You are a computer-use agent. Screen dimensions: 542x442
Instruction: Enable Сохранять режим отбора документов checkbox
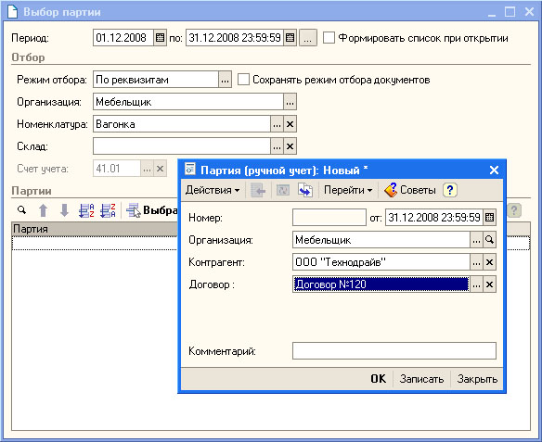[243, 80]
